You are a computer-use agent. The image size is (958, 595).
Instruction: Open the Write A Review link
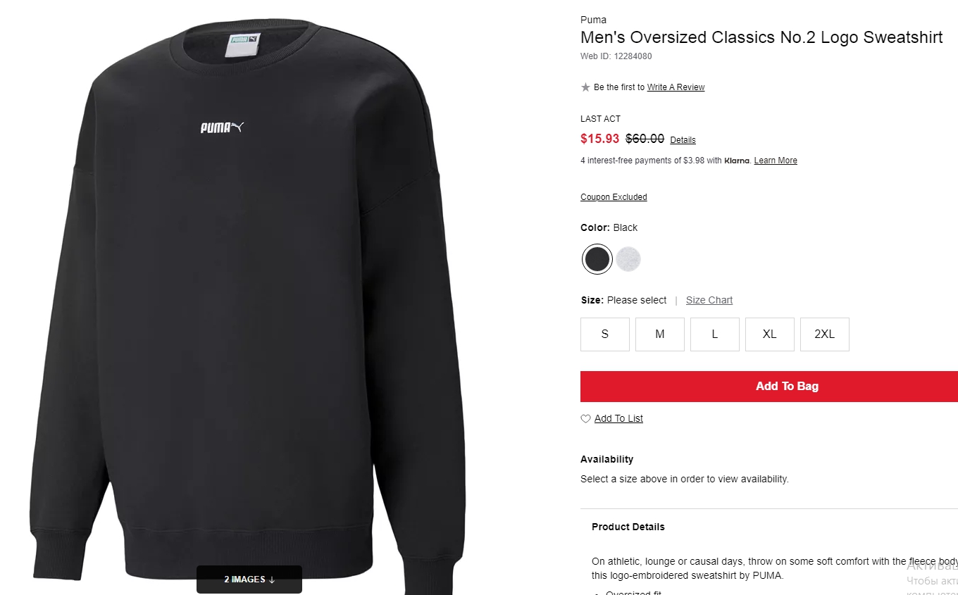676,87
